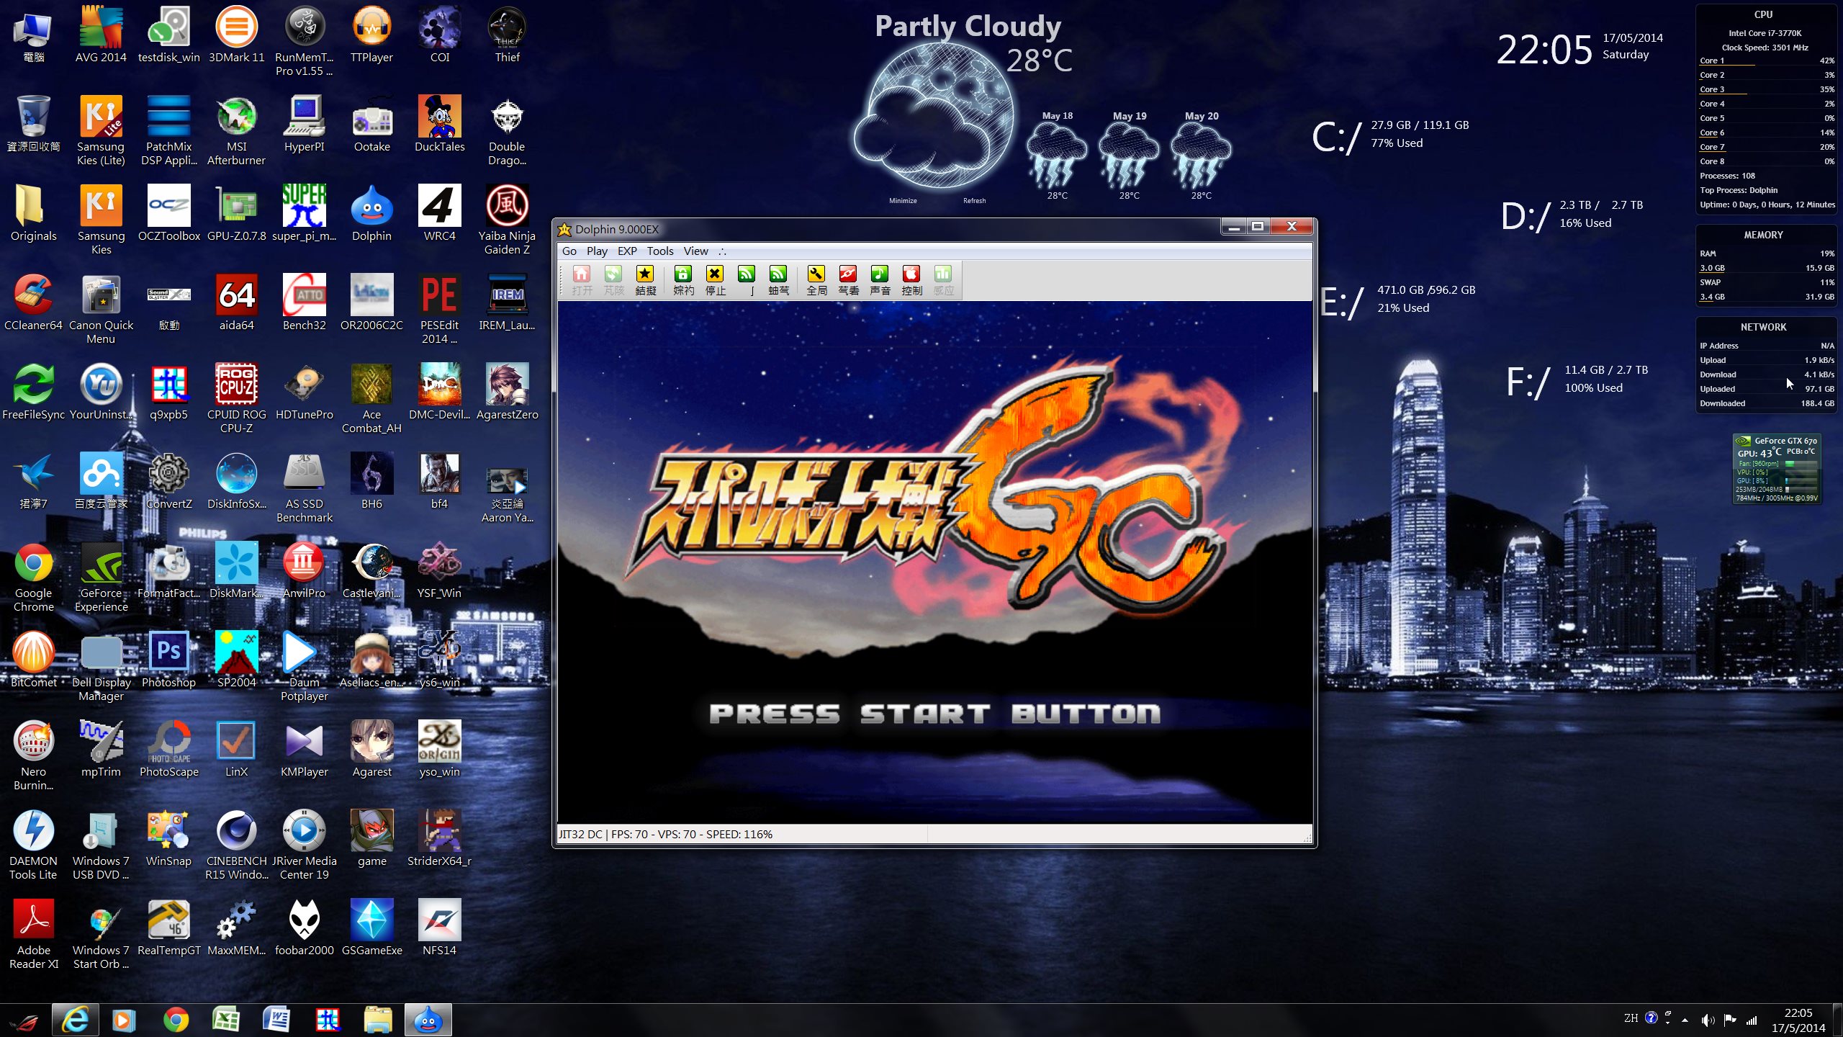Open the Play menu in Dolphin
Screen dimensions: 1843x1037
pos(597,251)
